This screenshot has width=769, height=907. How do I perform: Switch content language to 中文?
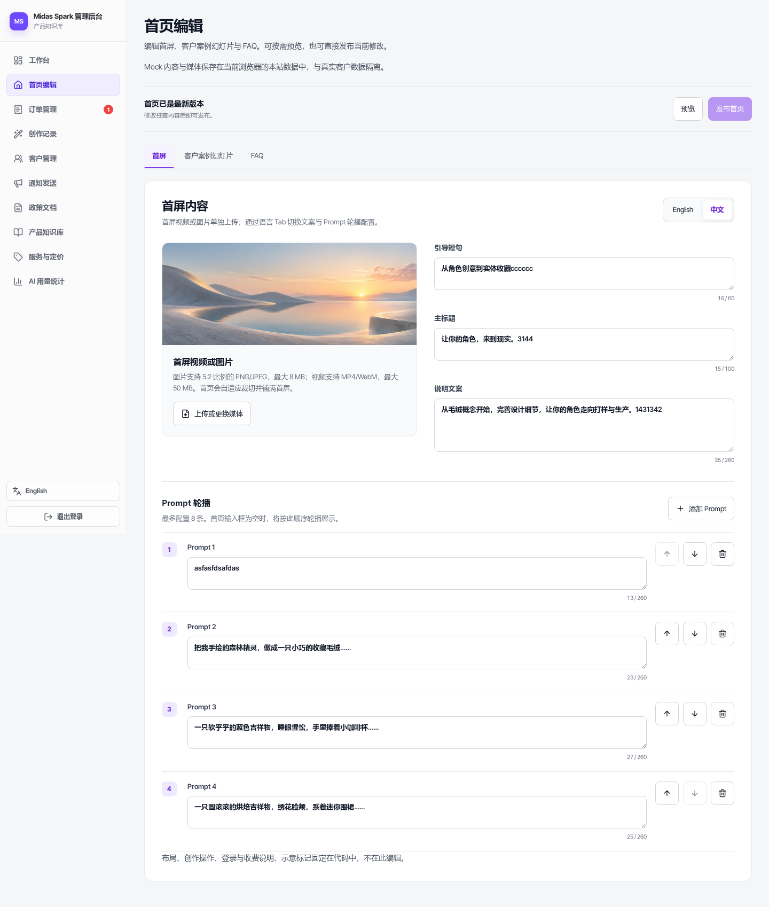pos(717,210)
